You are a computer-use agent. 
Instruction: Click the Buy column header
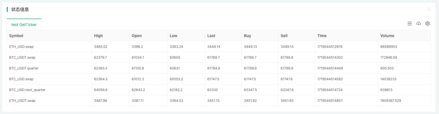click(248, 36)
